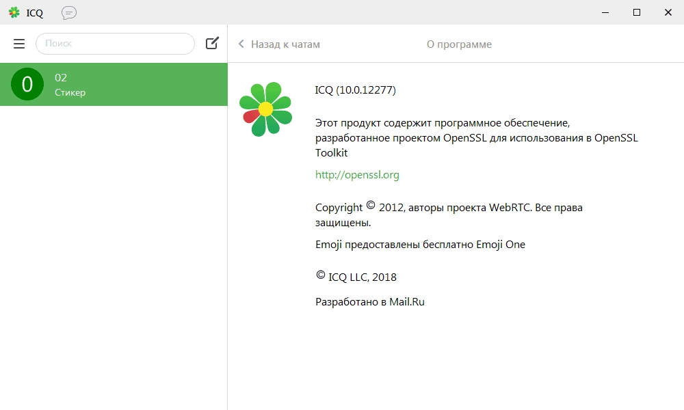Open the http://openssl.org link

[x=357, y=175]
